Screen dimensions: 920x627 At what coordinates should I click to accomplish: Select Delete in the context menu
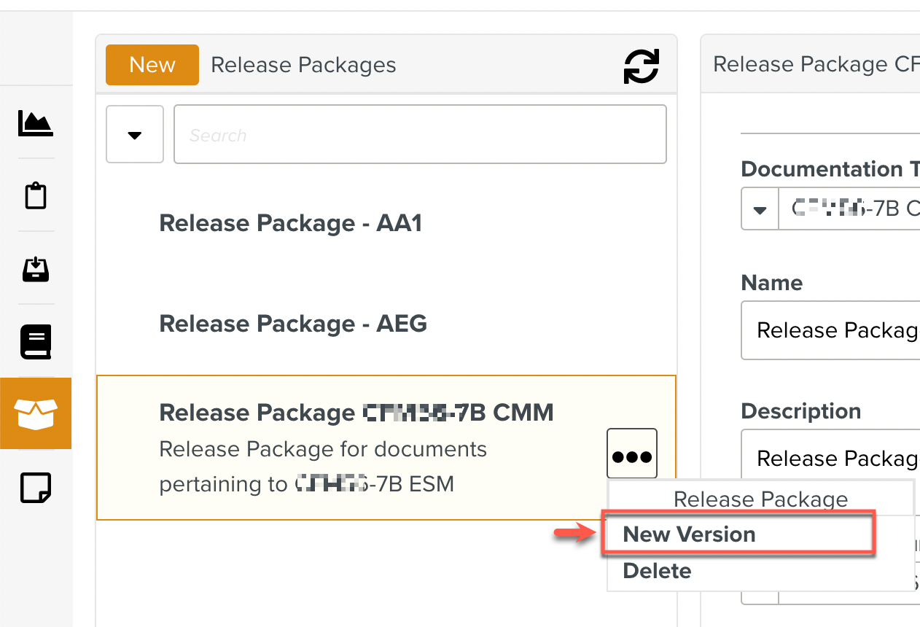tap(657, 571)
